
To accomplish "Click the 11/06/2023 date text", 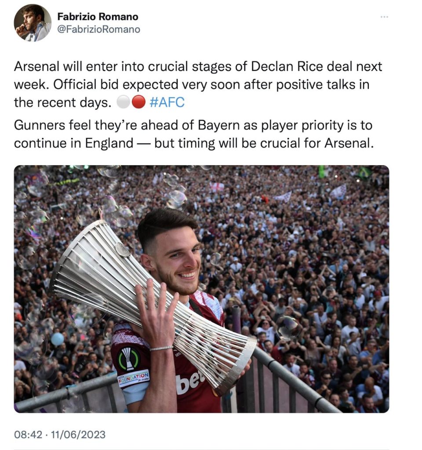I will [78, 435].
